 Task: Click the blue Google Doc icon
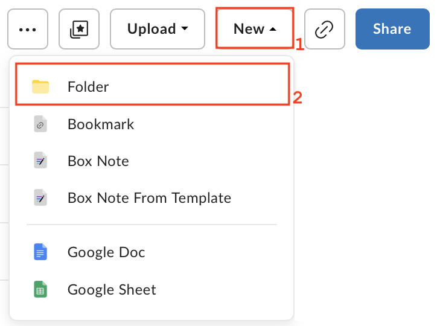[40, 252]
